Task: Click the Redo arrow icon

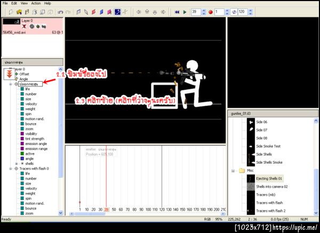Action: click(x=68, y=12)
